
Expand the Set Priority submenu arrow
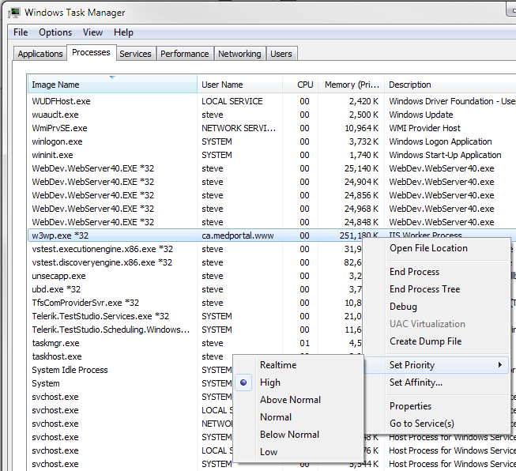pos(500,364)
